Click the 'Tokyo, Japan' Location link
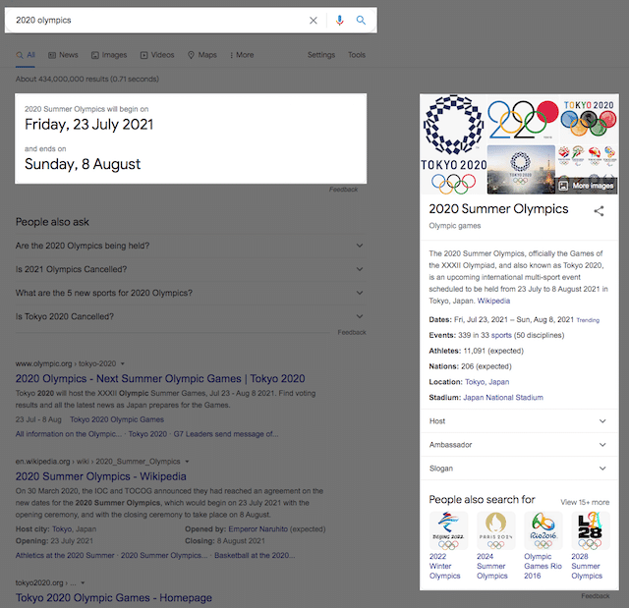 (487, 382)
